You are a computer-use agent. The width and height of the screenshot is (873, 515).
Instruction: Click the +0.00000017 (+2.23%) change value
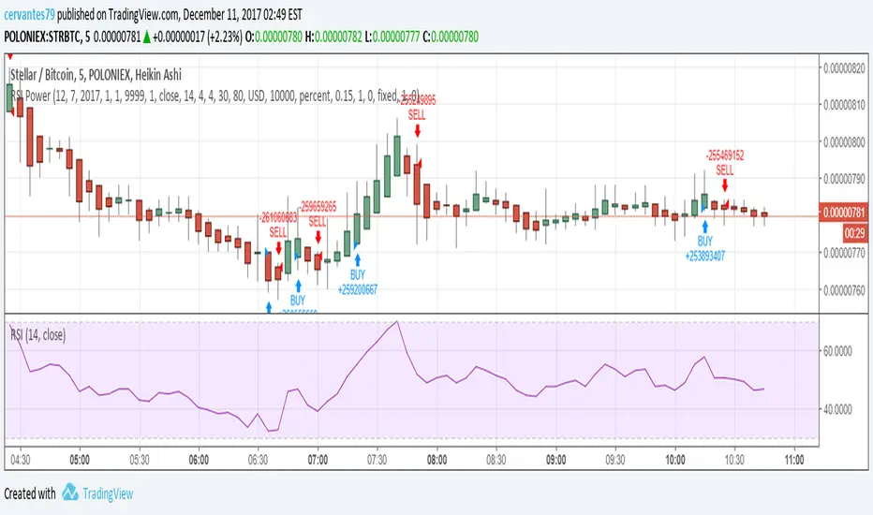click(x=198, y=37)
